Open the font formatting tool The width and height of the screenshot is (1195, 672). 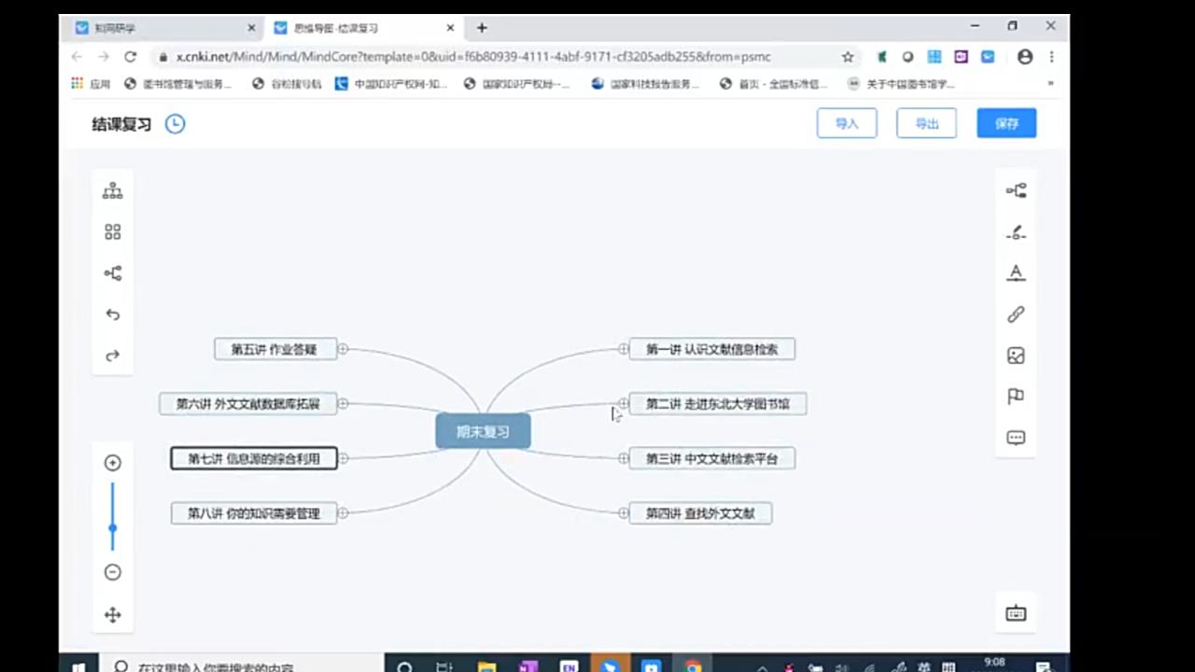pos(1016,273)
